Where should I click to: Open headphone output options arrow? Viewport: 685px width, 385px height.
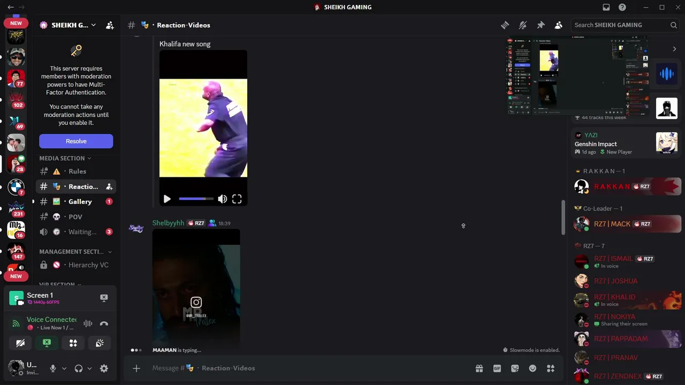pos(89,368)
